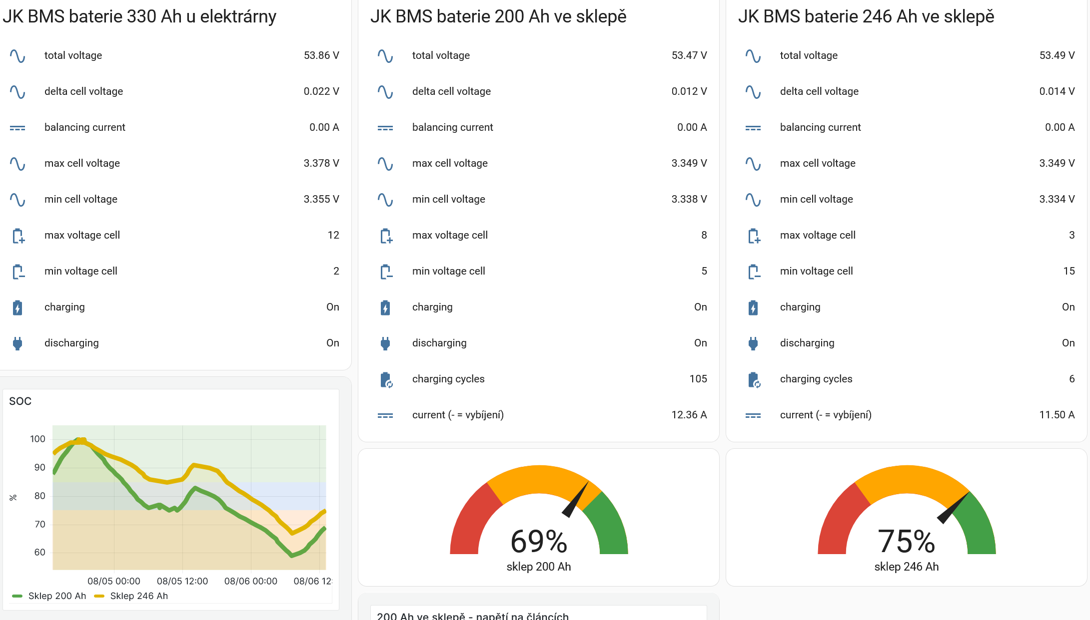The width and height of the screenshot is (1090, 620).
Task: Open charging On state in 246 Ah card
Action: pyautogui.click(x=1068, y=307)
